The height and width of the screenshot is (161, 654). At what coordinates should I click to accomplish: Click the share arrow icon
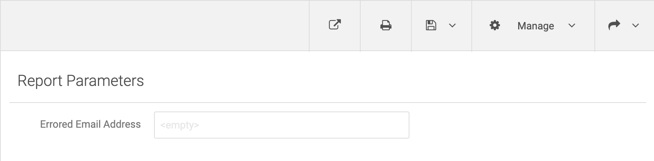tap(614, 25)
